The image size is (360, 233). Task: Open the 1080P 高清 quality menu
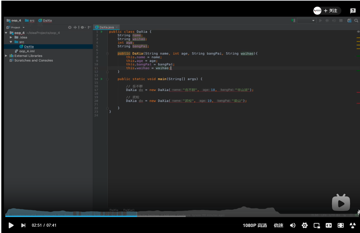point(255,225)
